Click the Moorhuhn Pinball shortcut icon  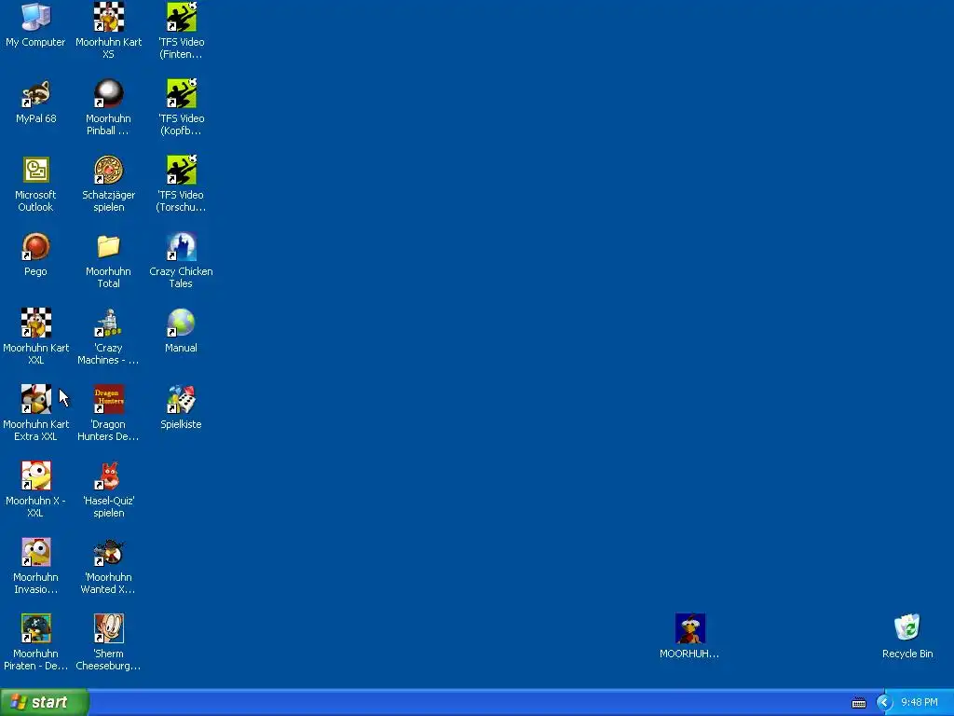coord(109,94)
